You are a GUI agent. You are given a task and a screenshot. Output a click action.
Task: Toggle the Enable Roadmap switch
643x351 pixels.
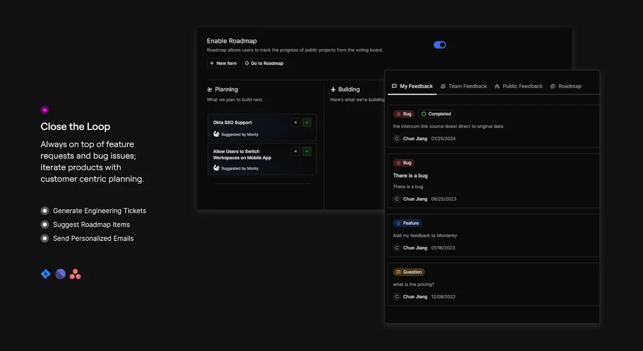coord(440,45)
